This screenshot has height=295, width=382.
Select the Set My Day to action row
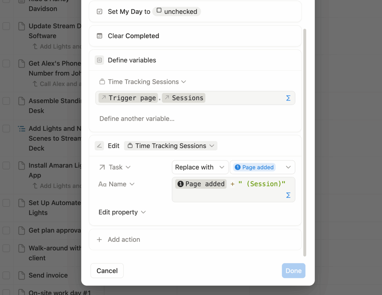tap(195, 12)
